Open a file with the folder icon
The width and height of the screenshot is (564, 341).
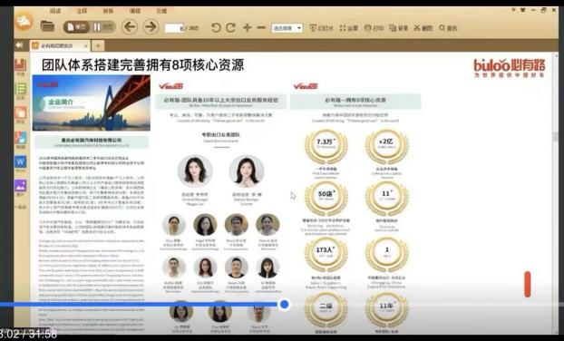(x=47, y=26)
